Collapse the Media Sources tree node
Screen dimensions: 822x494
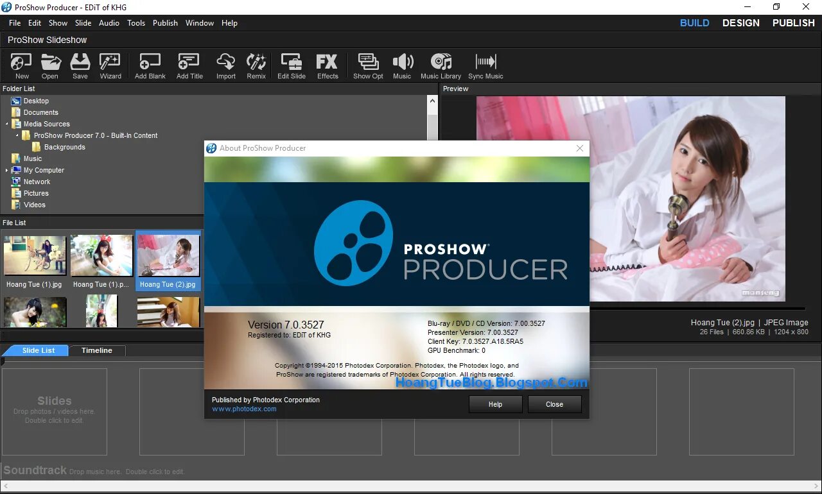(x=7, y=124)
